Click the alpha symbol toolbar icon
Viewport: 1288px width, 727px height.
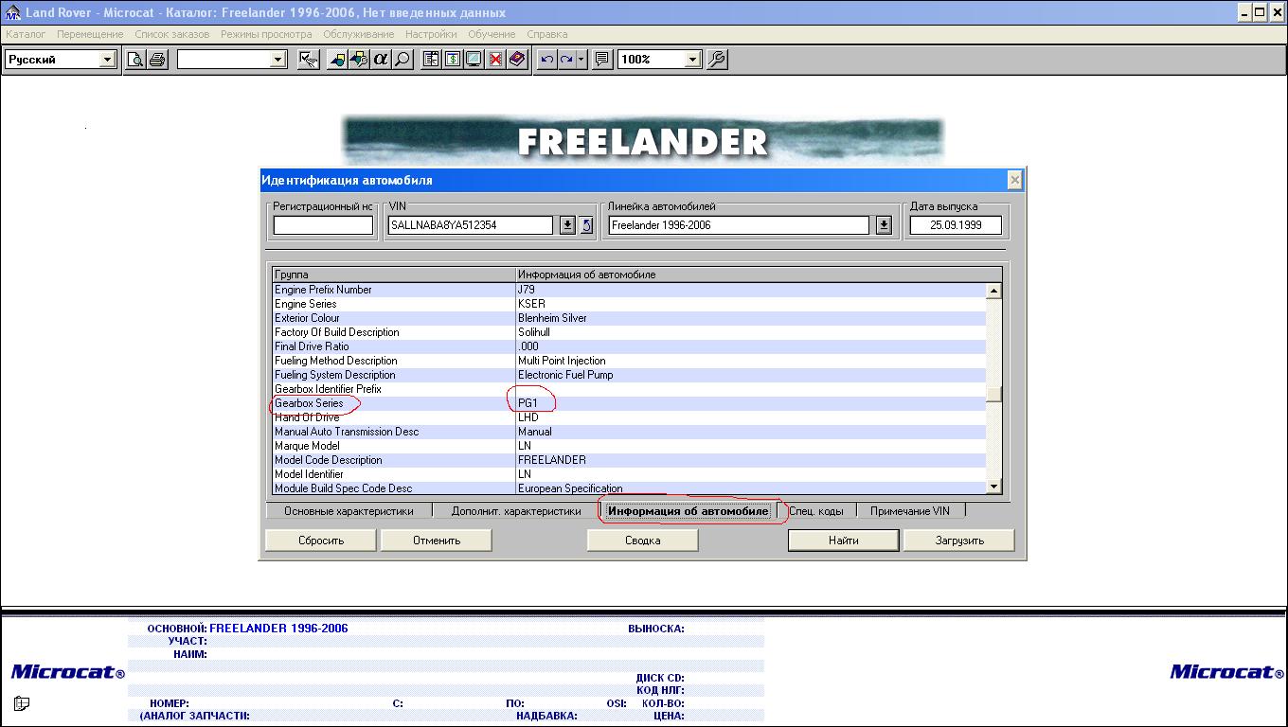[381, 60]
